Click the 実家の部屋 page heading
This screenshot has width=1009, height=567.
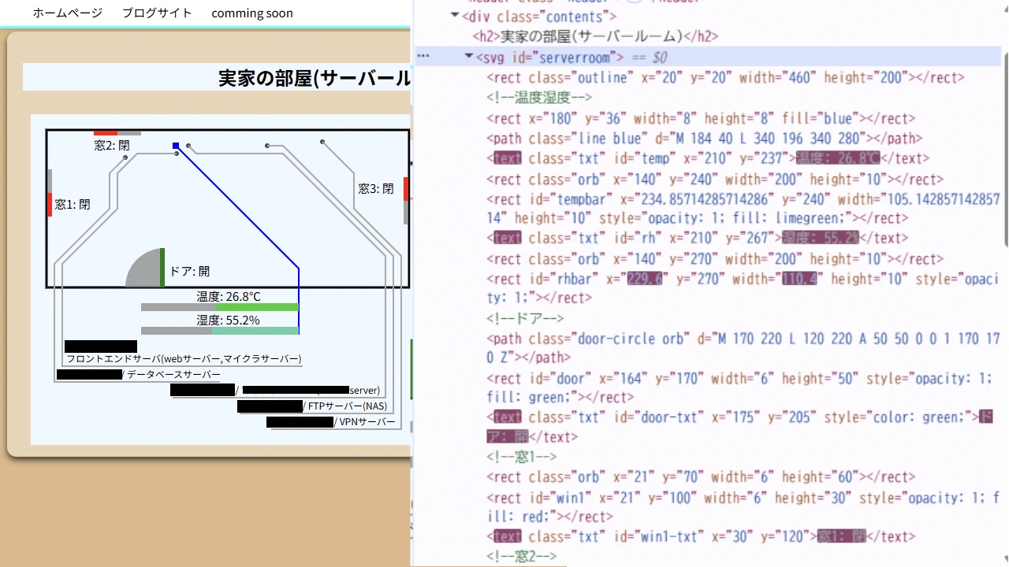(x=315, y=78)
